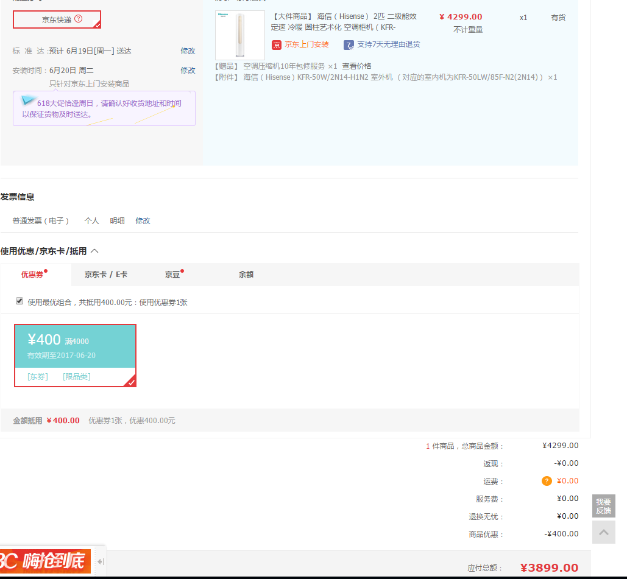The height and width of the screenshot is (579, 627).
Task: Click the [限品类] coupon tag
Action: pyautogui.click(x=77, y=377)
